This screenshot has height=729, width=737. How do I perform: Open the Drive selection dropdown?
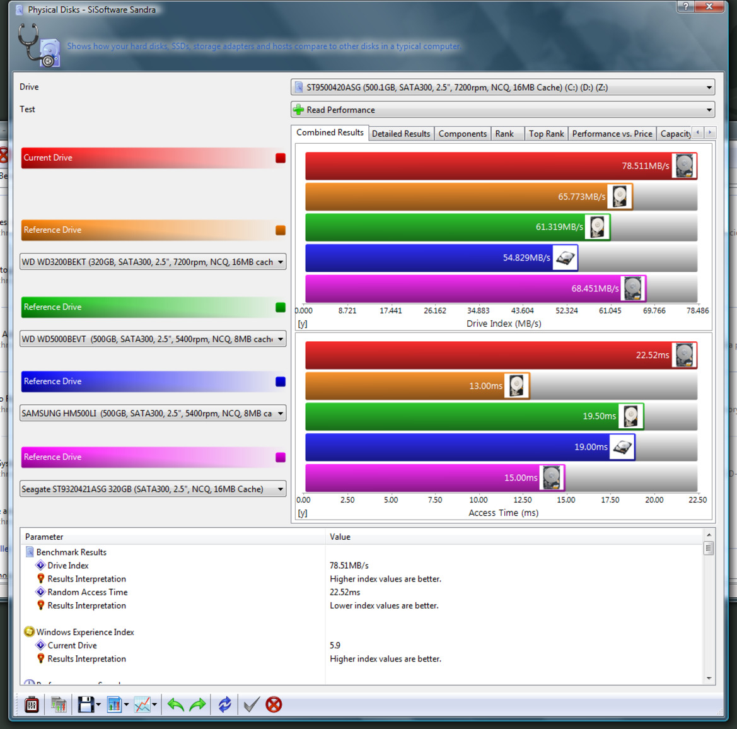(502, 88)
